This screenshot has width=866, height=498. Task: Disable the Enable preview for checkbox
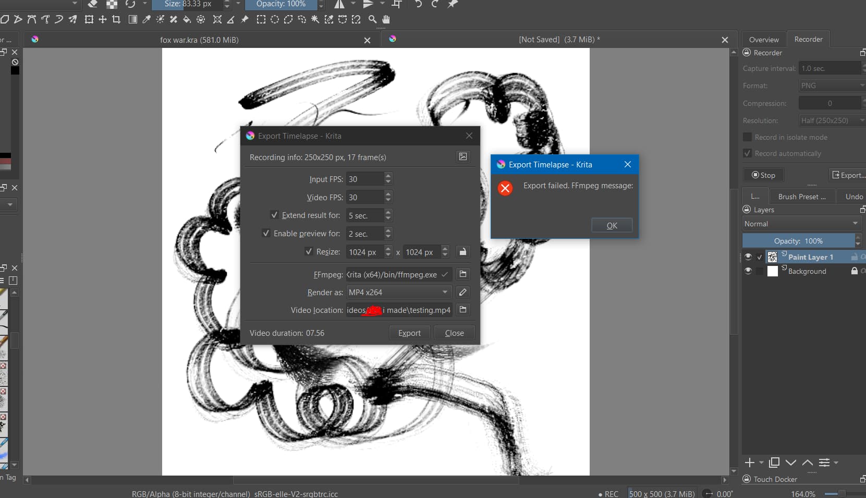click(x=266, y=233)
